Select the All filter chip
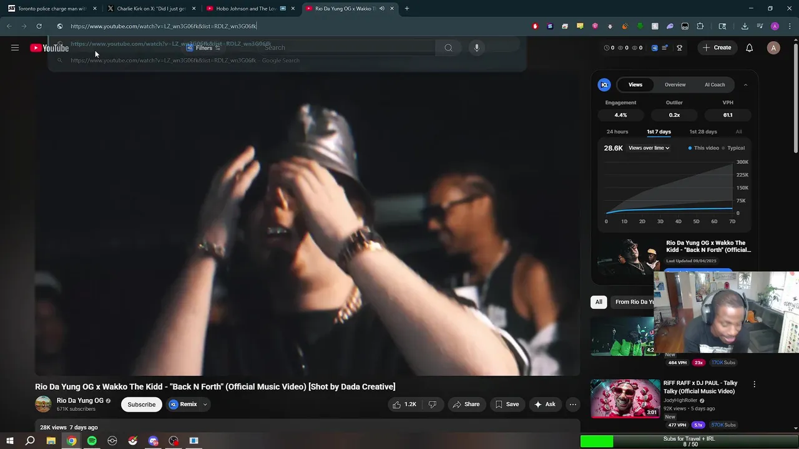Viewport: 799px width, 449px height. pos(599,302)
